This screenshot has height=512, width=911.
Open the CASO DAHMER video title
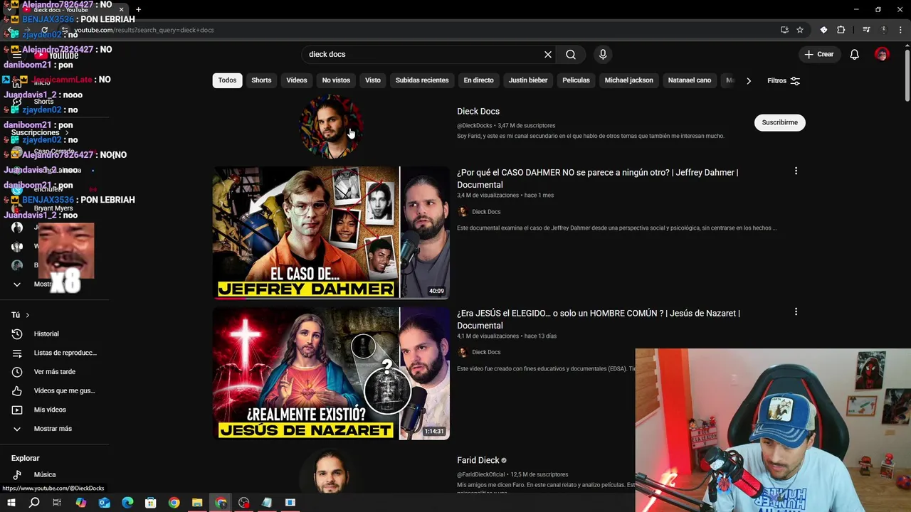click(x=598, y=178)
